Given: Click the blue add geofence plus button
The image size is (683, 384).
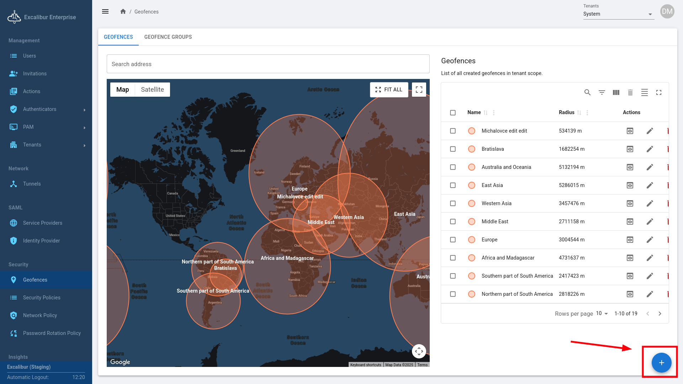Looking at the screenshot, I should tap(661, 363).
